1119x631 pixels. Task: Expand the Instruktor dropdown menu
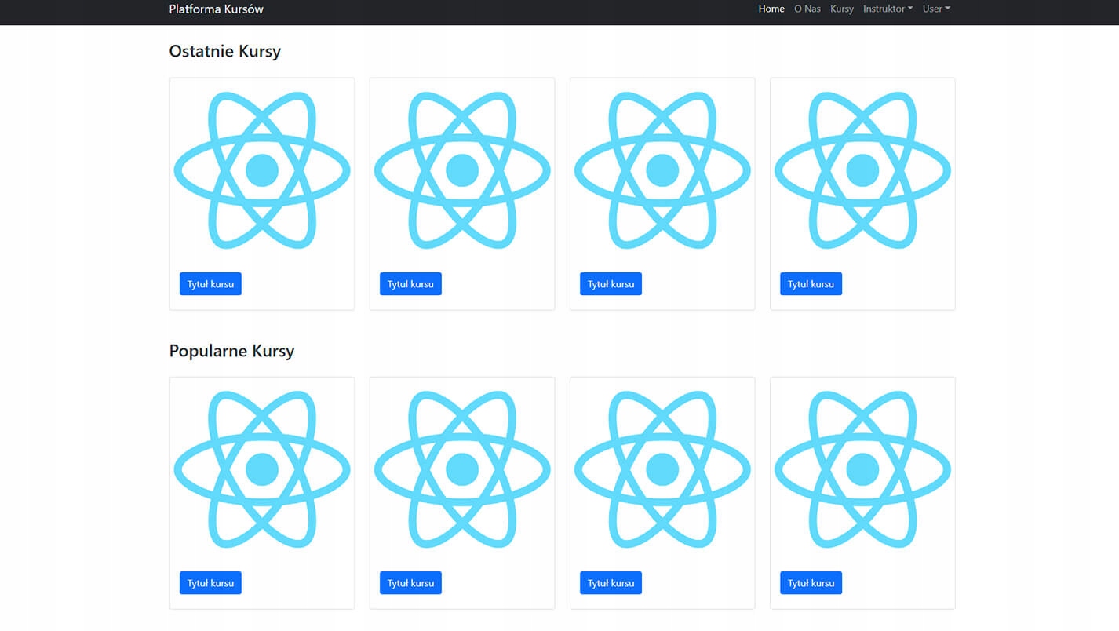[x=888, y=9]
